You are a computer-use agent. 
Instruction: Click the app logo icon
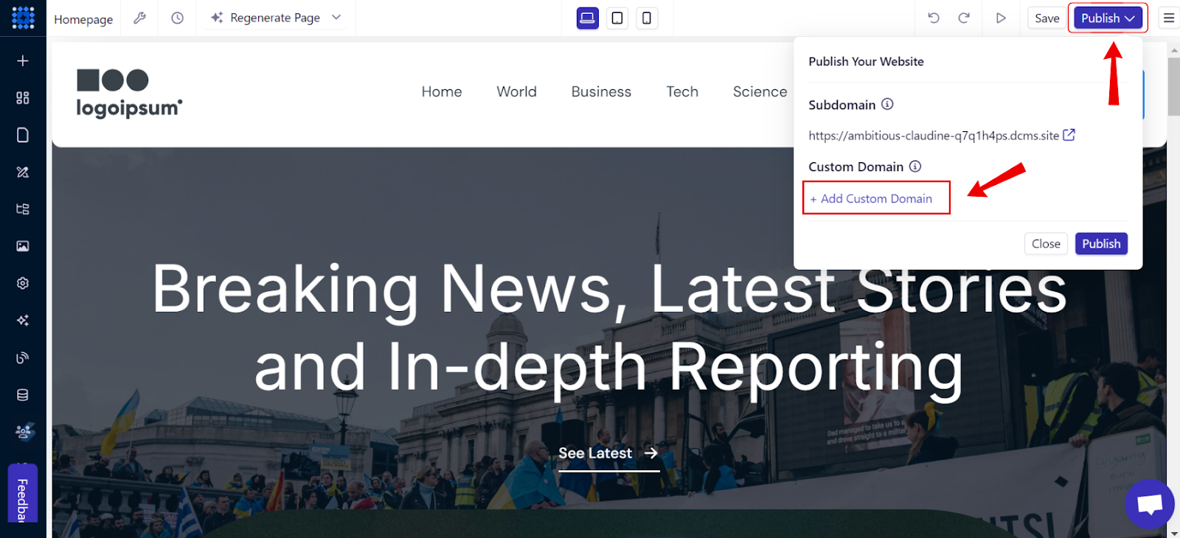click(23, 18)
